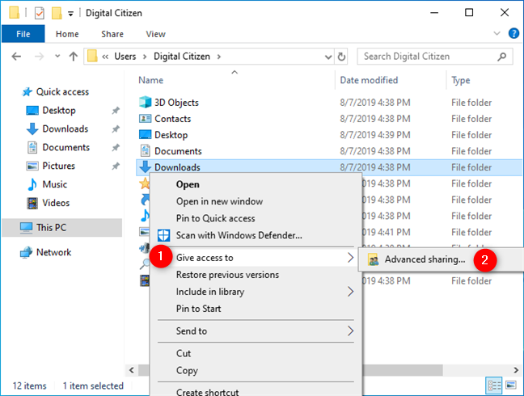Choose Copy in the context menu
Image resolution: width=524 pixels, height=396 pixels.
(x=187, y=370)
